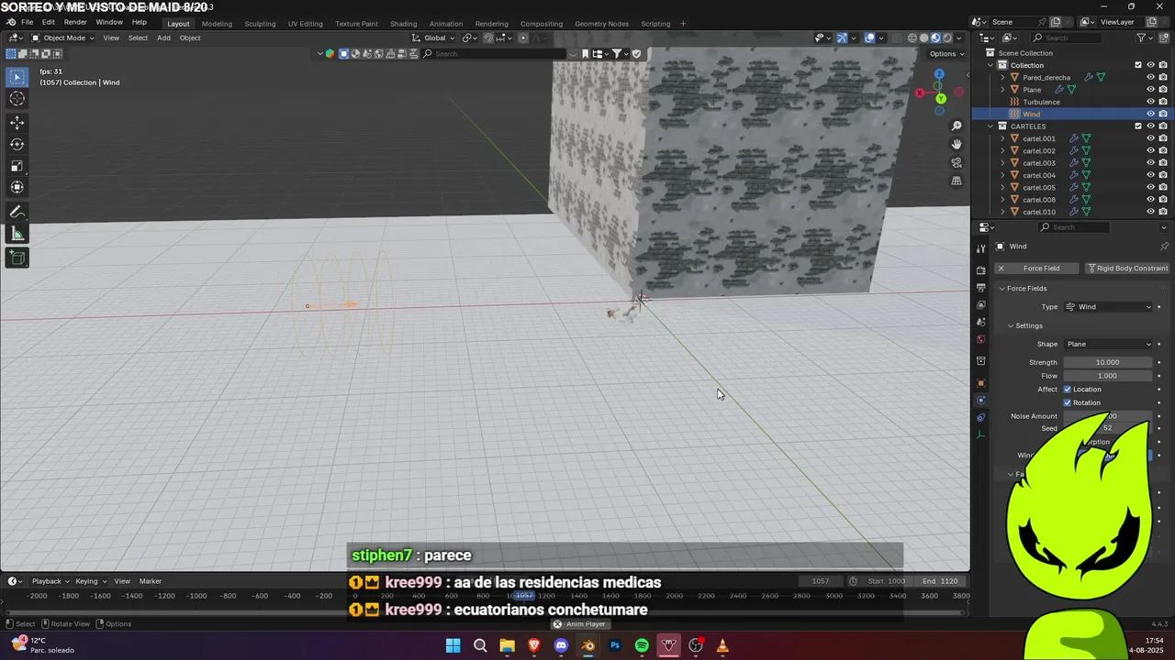Activate the 3D Cursor tool
This screenshot has width=1175, height=660.
pyautogui.click(x=17, y=99)
